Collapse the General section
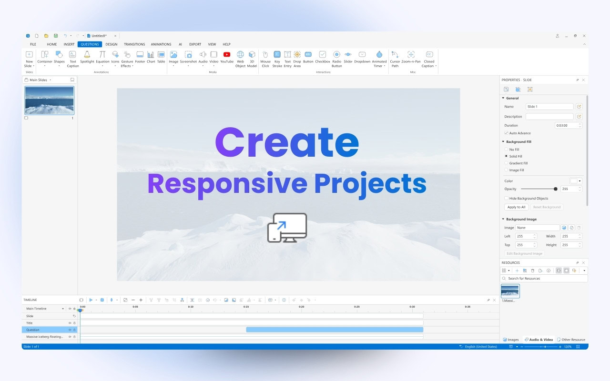Viewport: 610px width, 381px height. pyautogui.click(x=503, y=98)
